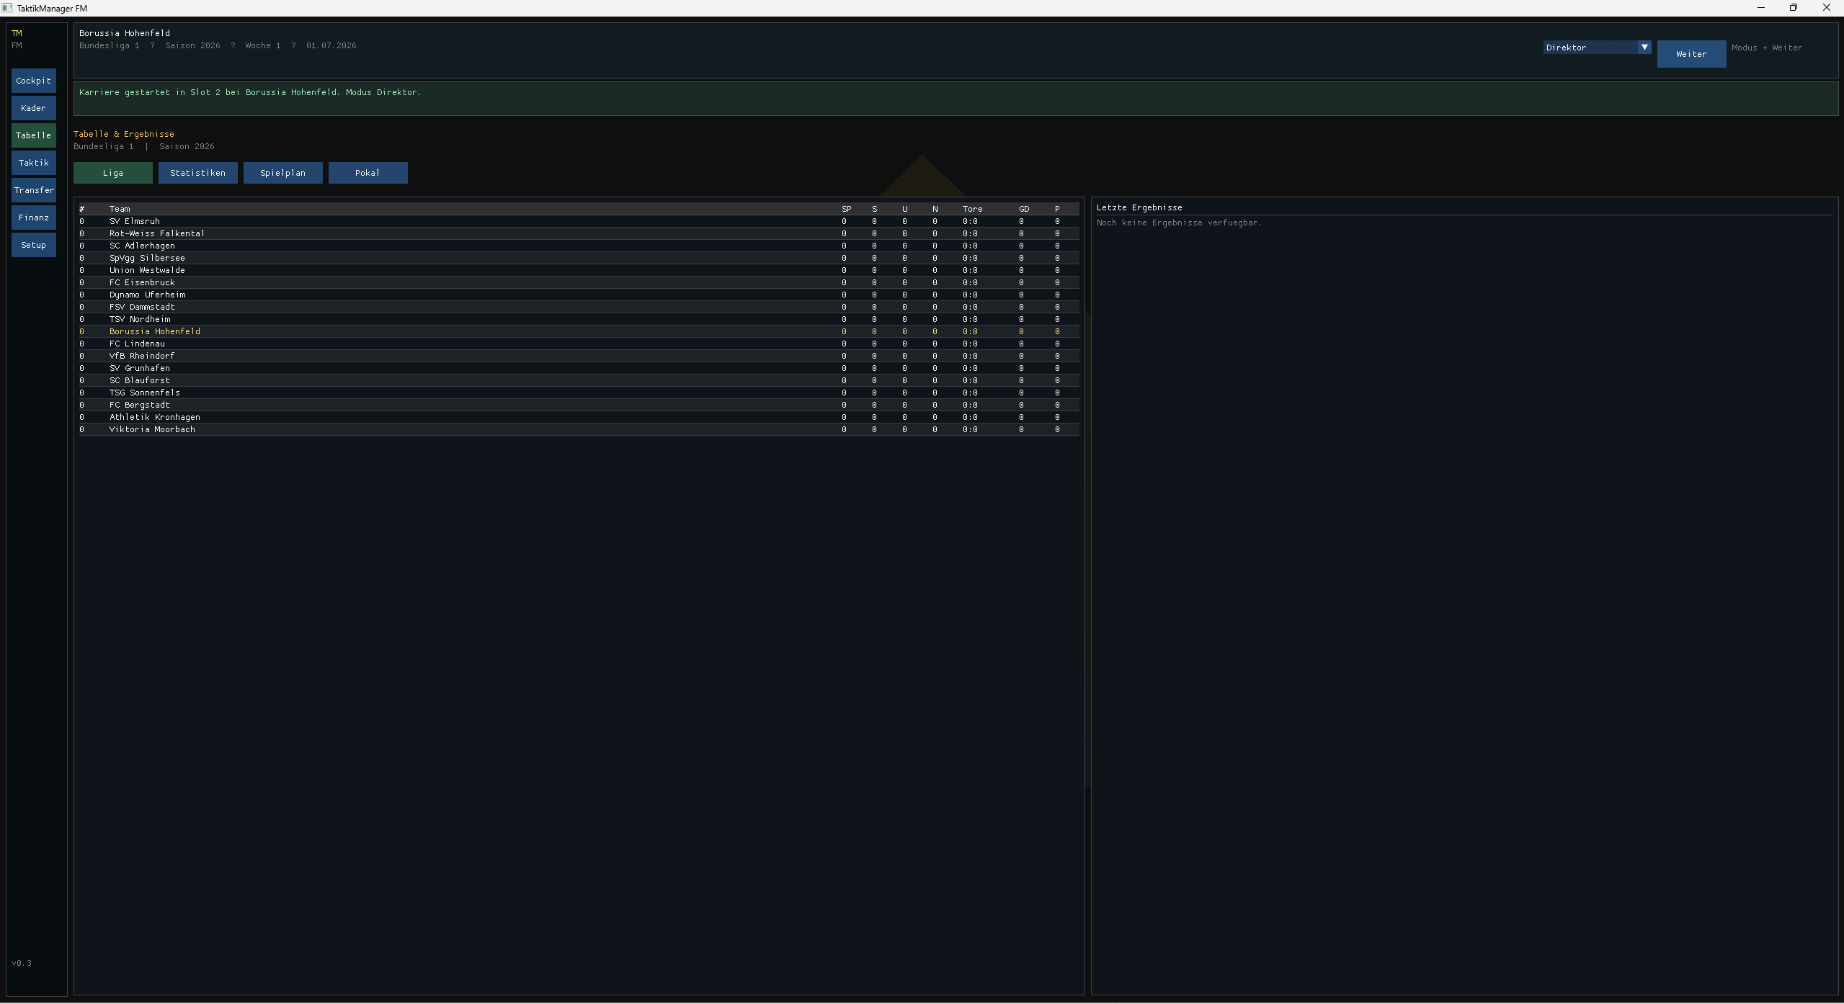Open the Transfer market section
The image size is (1844, 1004).
pos(33,190)
